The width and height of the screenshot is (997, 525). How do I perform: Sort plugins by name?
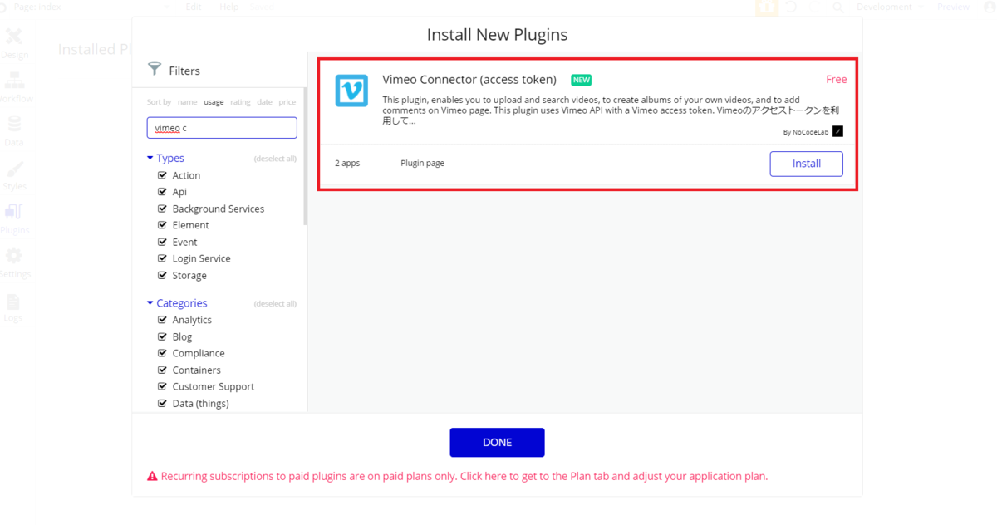188,102
